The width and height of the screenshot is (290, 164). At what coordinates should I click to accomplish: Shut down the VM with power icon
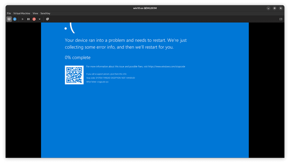tap(34, 19)
